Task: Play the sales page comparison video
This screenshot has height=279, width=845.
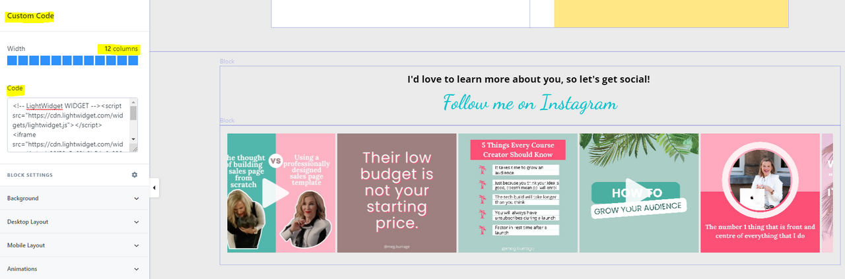Action: tap(275, 193)
